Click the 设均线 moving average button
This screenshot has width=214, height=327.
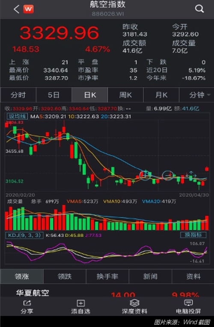click(17, 116)
